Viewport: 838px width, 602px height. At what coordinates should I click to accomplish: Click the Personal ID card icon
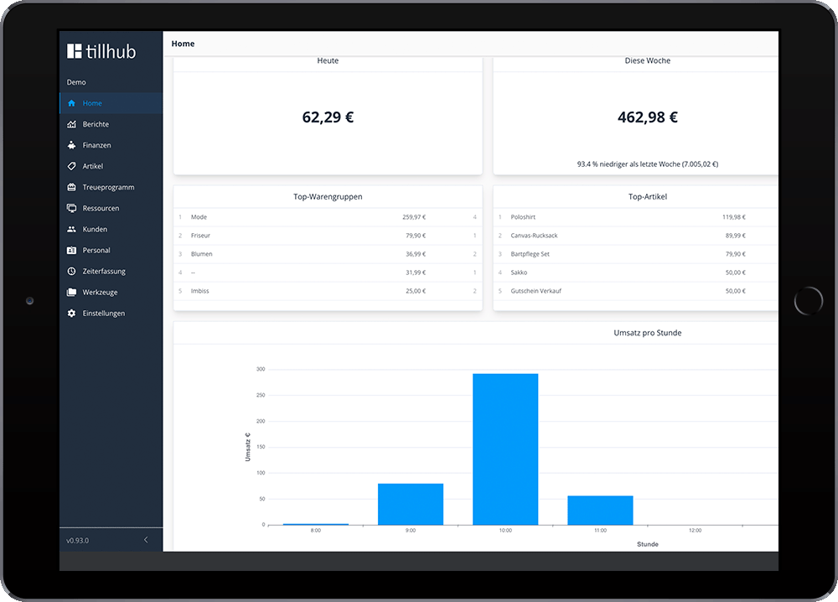pos(71,250)
